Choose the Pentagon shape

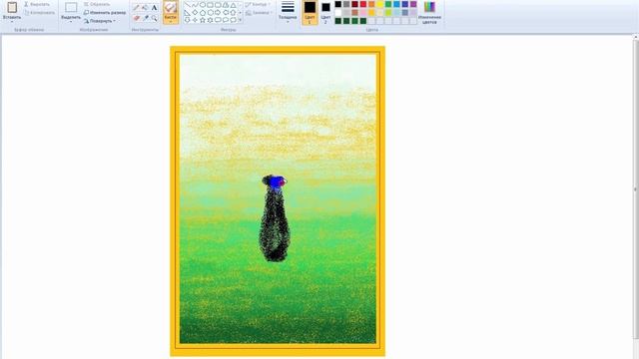[203, 13]
